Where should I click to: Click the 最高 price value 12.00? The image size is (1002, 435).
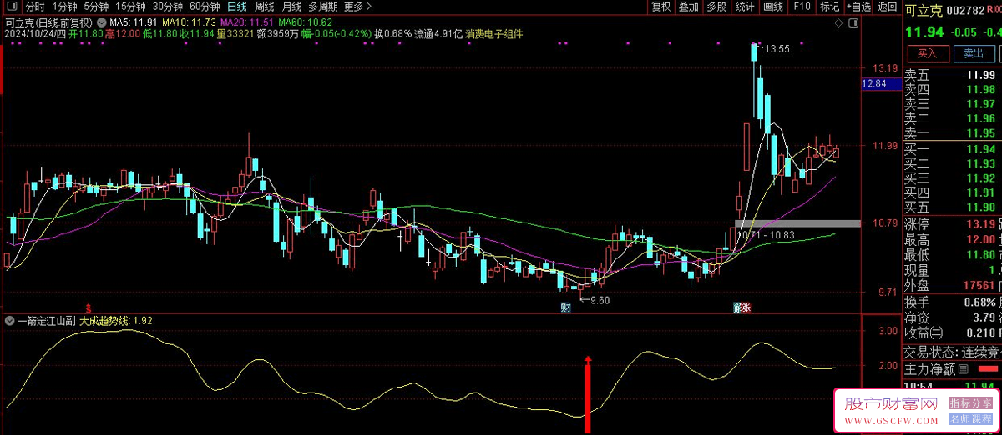(x=980, y=239)
